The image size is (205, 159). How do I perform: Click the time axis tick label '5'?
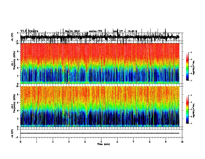101,142
